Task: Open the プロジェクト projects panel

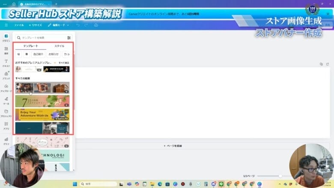Action: pos(6,113)
